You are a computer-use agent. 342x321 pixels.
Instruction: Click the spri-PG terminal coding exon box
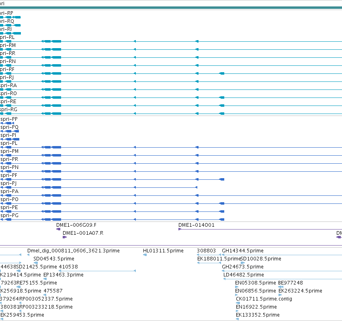click(x=222, y=219)
